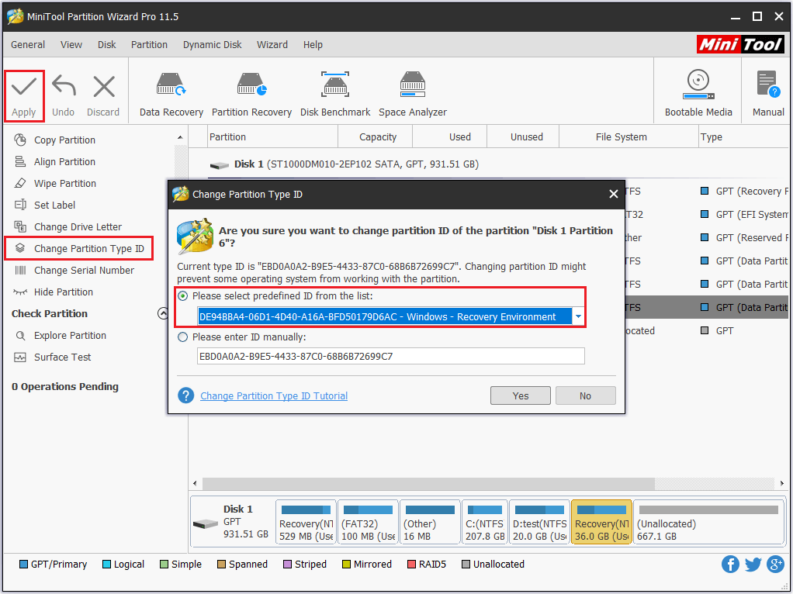The width and height of the screenshot is (793, 594).
Task: Visit MiniTool Facebook page
Action: 730,565
